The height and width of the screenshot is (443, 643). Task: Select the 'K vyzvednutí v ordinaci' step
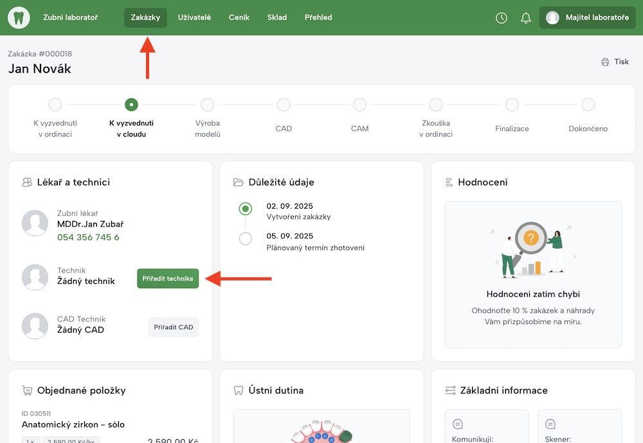pyautogui.click(x=55, y=105)
